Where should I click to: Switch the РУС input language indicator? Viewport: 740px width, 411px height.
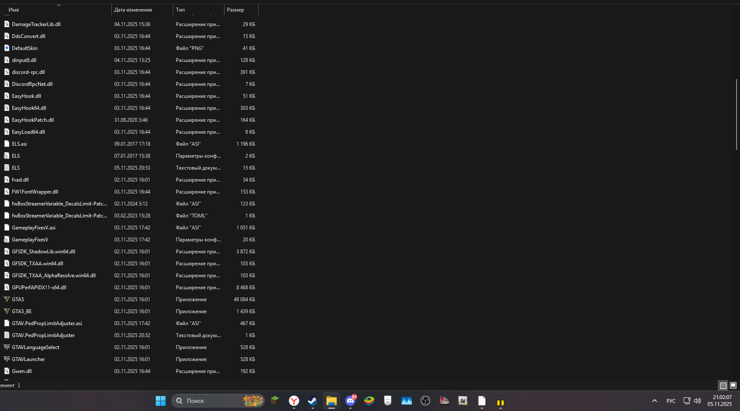(x=671, y=401)
